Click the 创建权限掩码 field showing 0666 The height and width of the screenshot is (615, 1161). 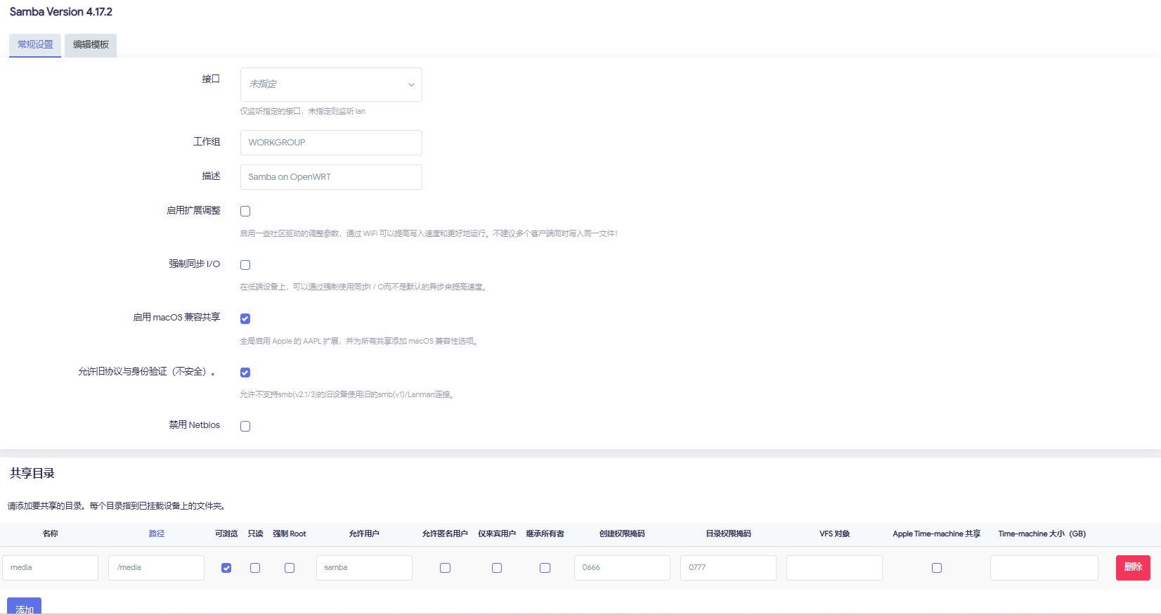pyautogui.click(x=622, y=568)
